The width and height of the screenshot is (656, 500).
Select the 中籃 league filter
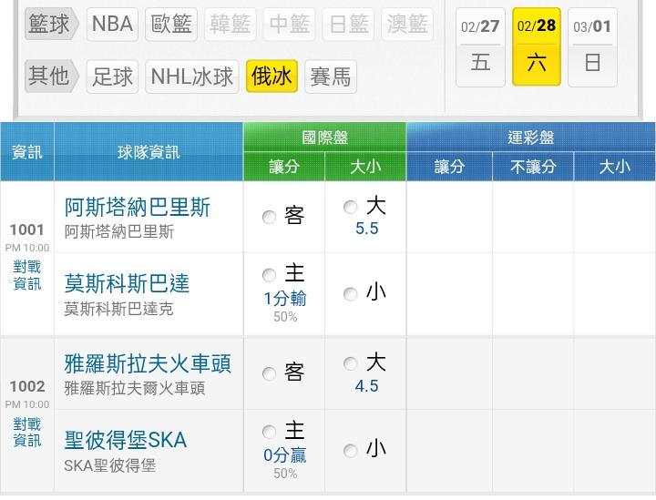click(x=290, y=25)
